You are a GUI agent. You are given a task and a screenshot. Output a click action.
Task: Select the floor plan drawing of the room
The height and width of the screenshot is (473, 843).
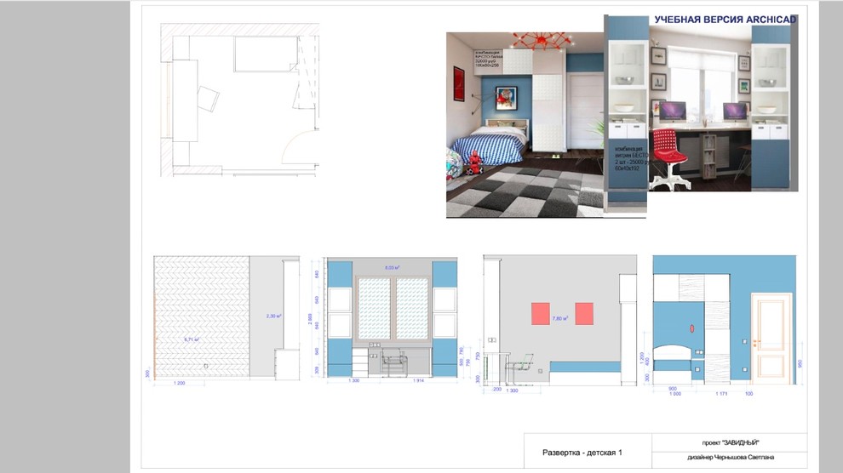coord(243,98)
